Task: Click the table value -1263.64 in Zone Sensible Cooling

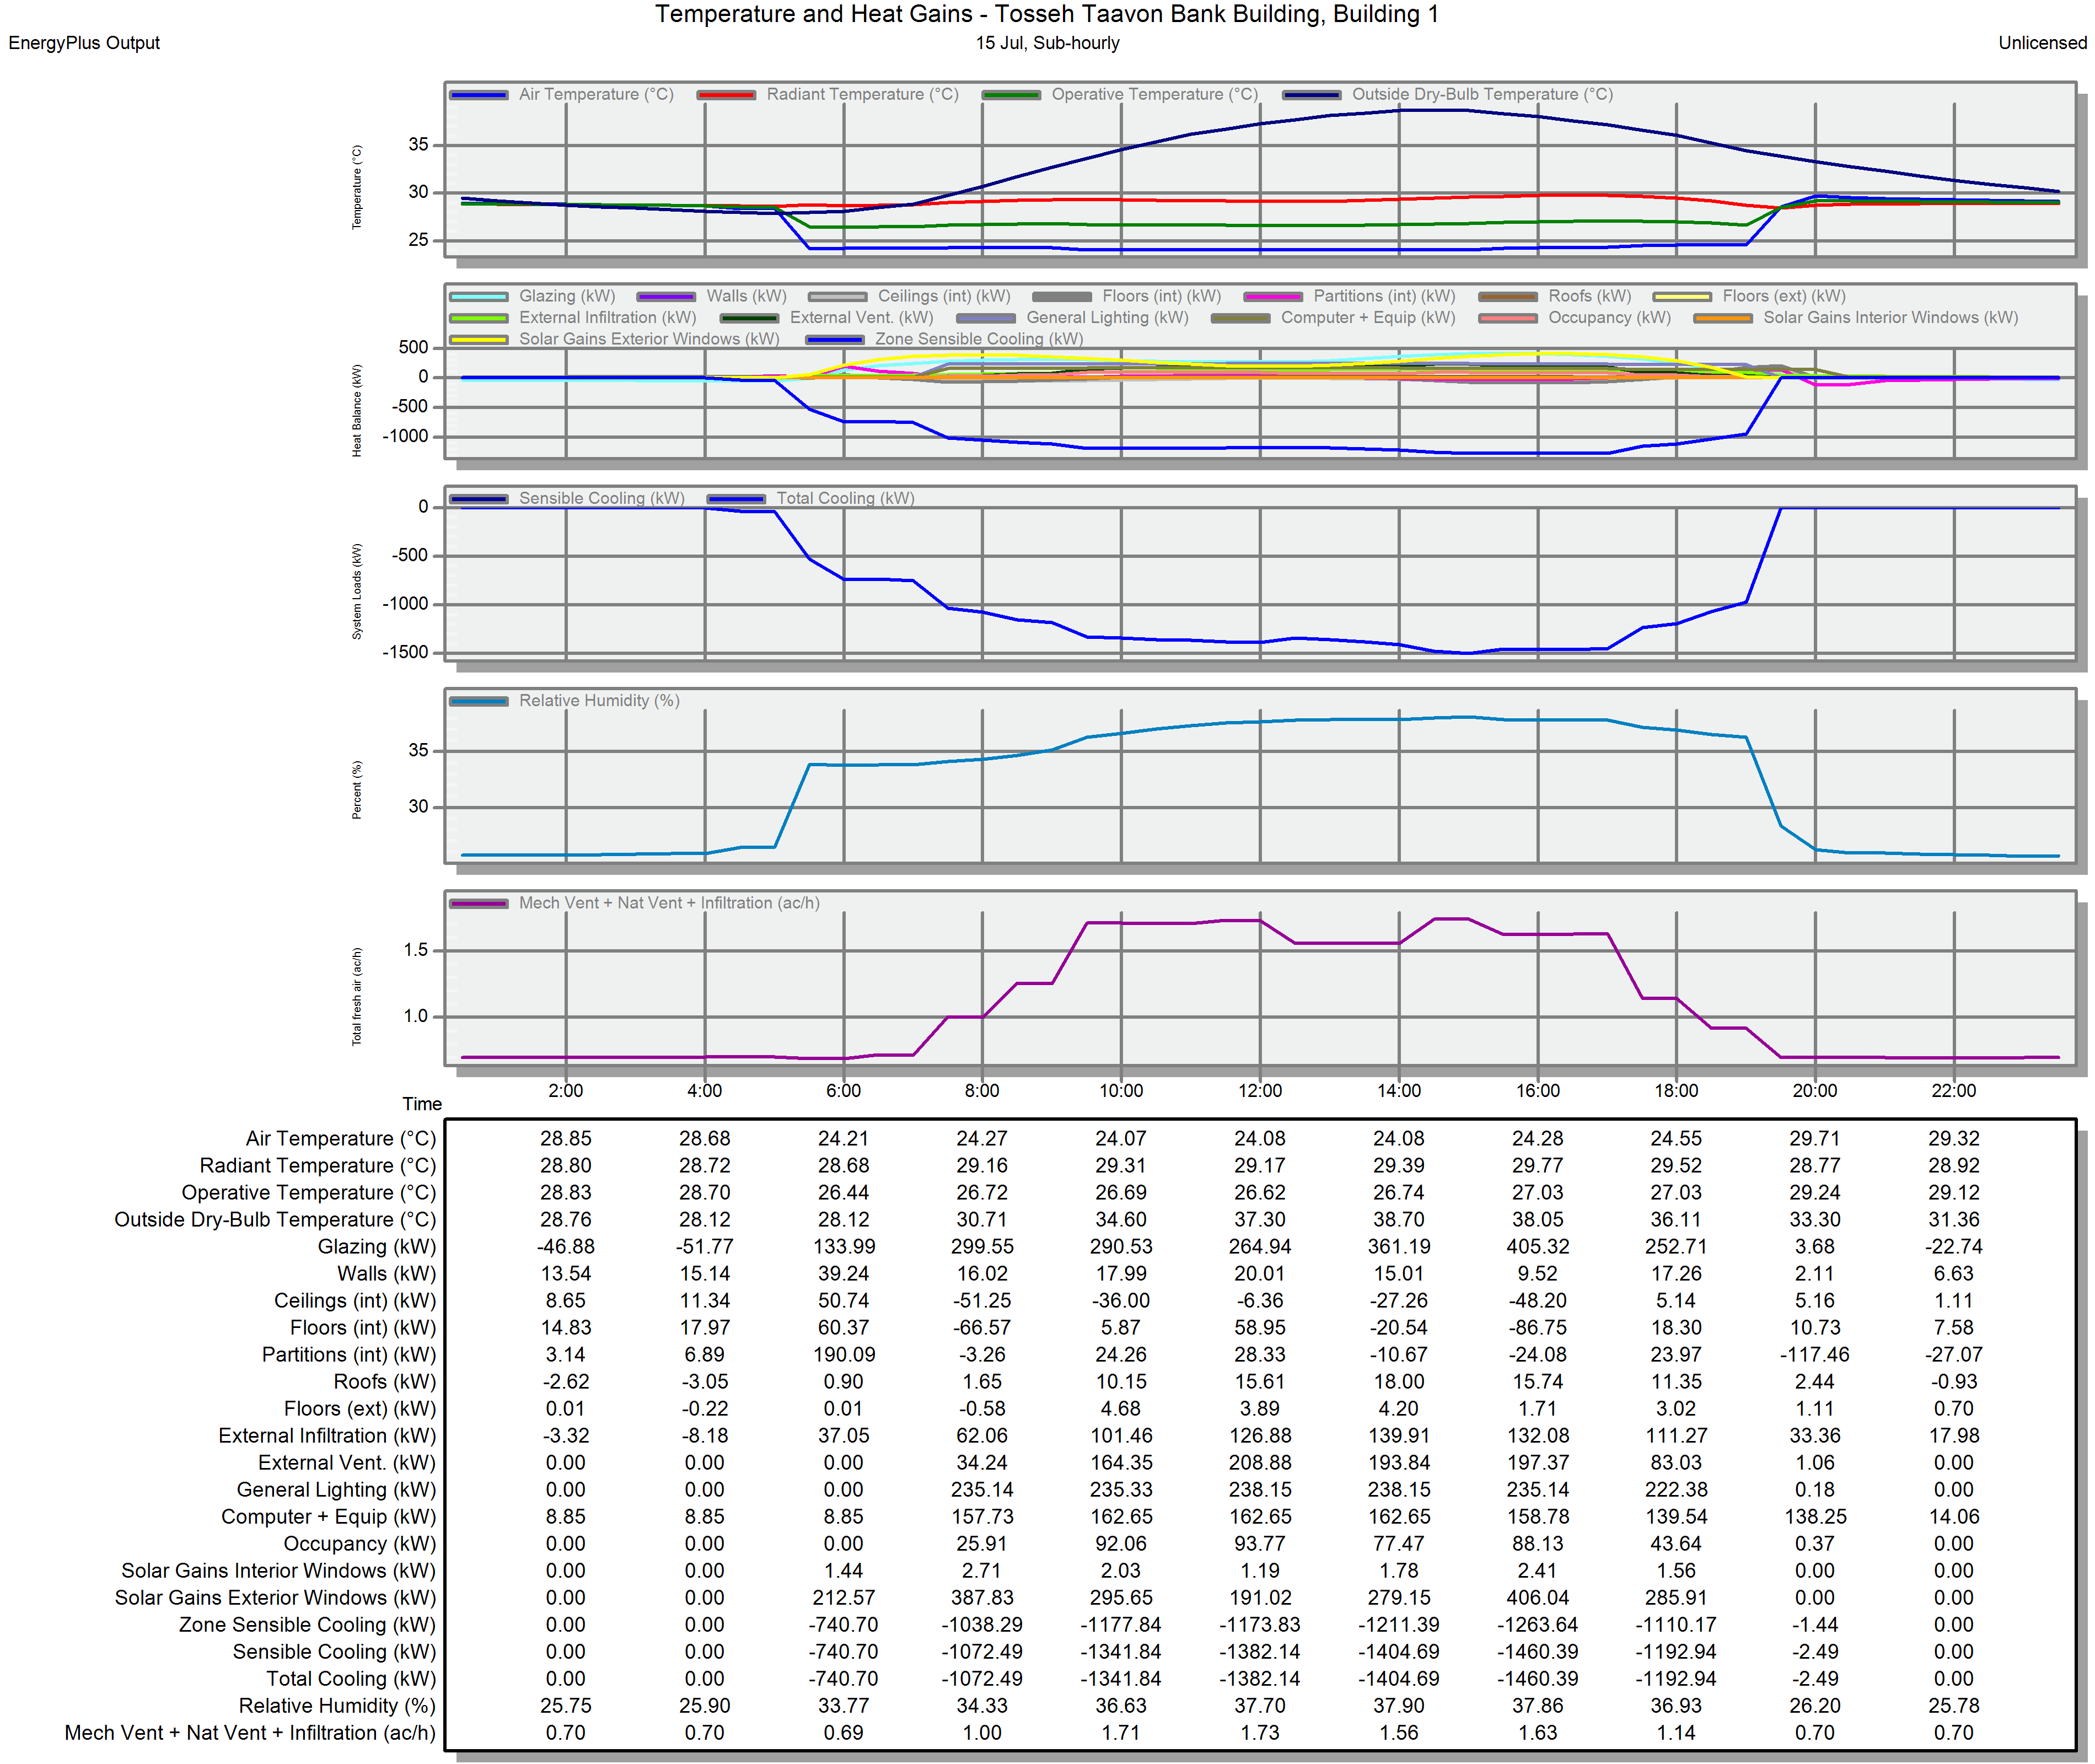Action: pyautogui.click(x=1537, y=1625)
